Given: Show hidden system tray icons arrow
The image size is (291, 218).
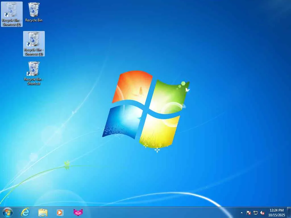Looking at the screenshot, I should click(x=242, y=213).
